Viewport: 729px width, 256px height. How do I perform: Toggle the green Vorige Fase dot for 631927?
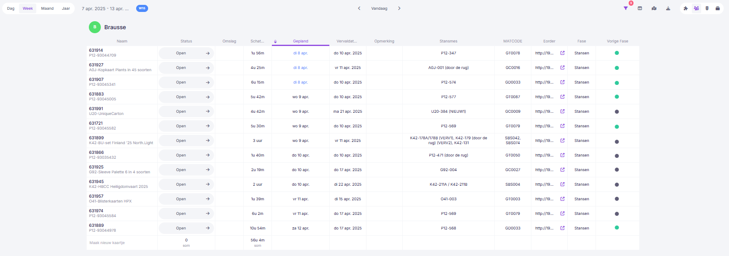(617, 68)
